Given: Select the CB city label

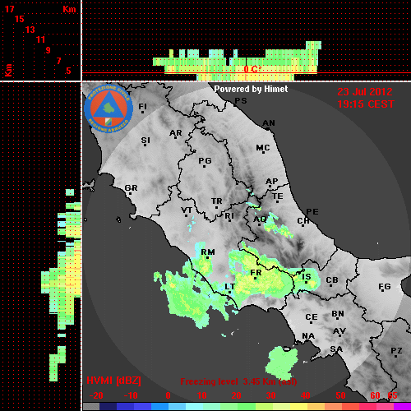Looking at the screenshot, I should point(332,280).
